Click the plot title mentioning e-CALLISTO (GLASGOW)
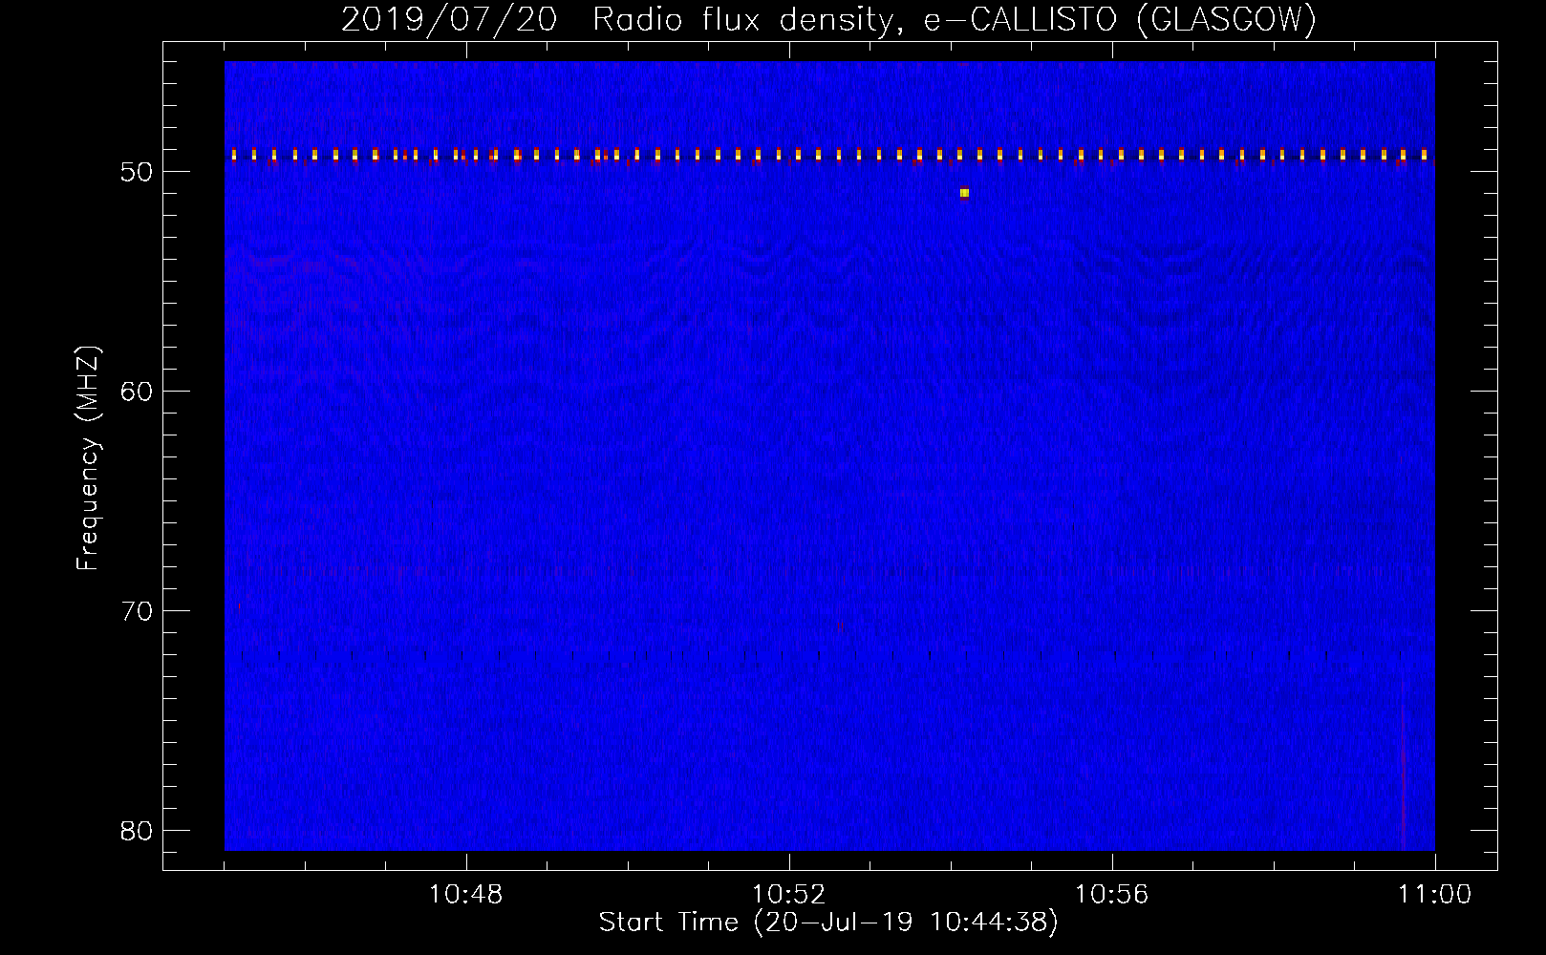1546x955 pixels. point(828,19)
